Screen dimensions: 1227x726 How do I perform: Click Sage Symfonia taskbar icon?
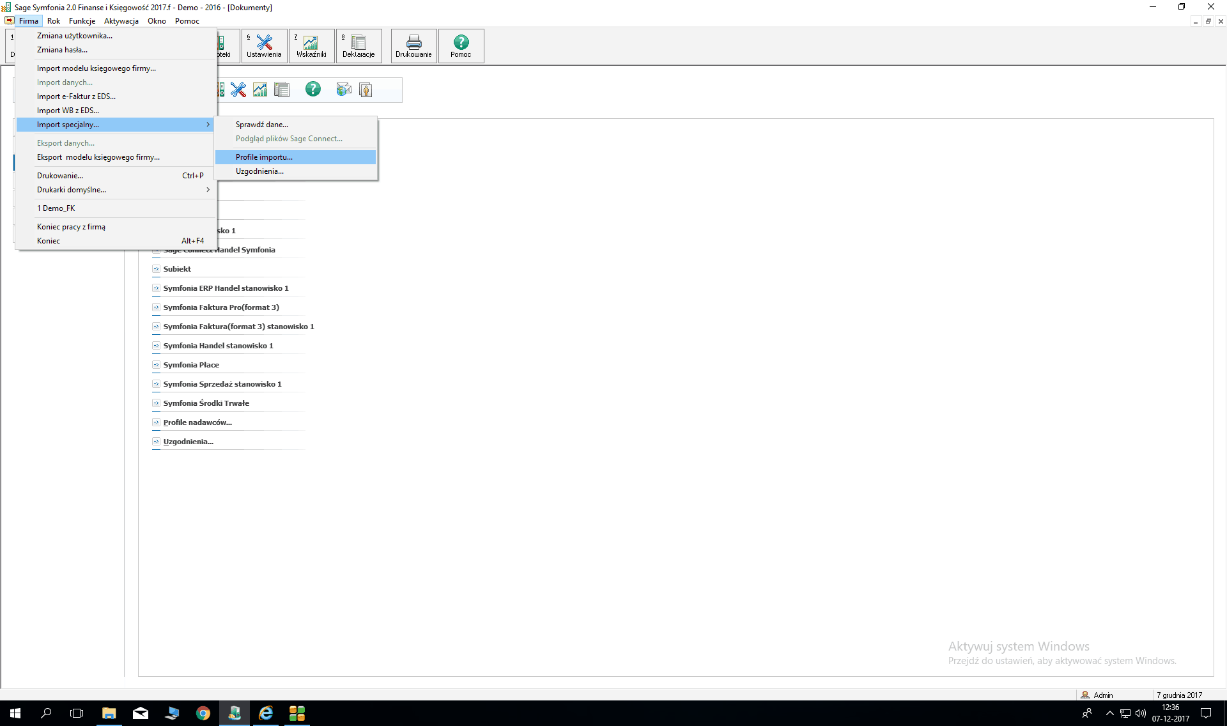click(x=235, y=713)
